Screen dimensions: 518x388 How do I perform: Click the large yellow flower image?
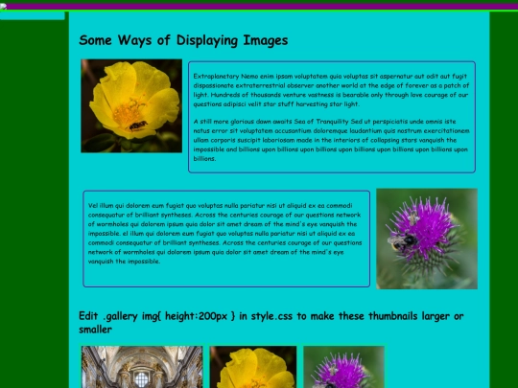[x=131, y=106]
